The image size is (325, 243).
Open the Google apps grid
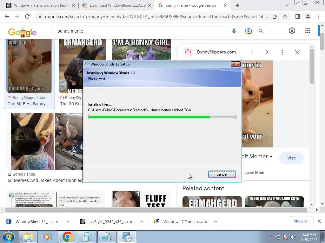[x=308, y=31]
